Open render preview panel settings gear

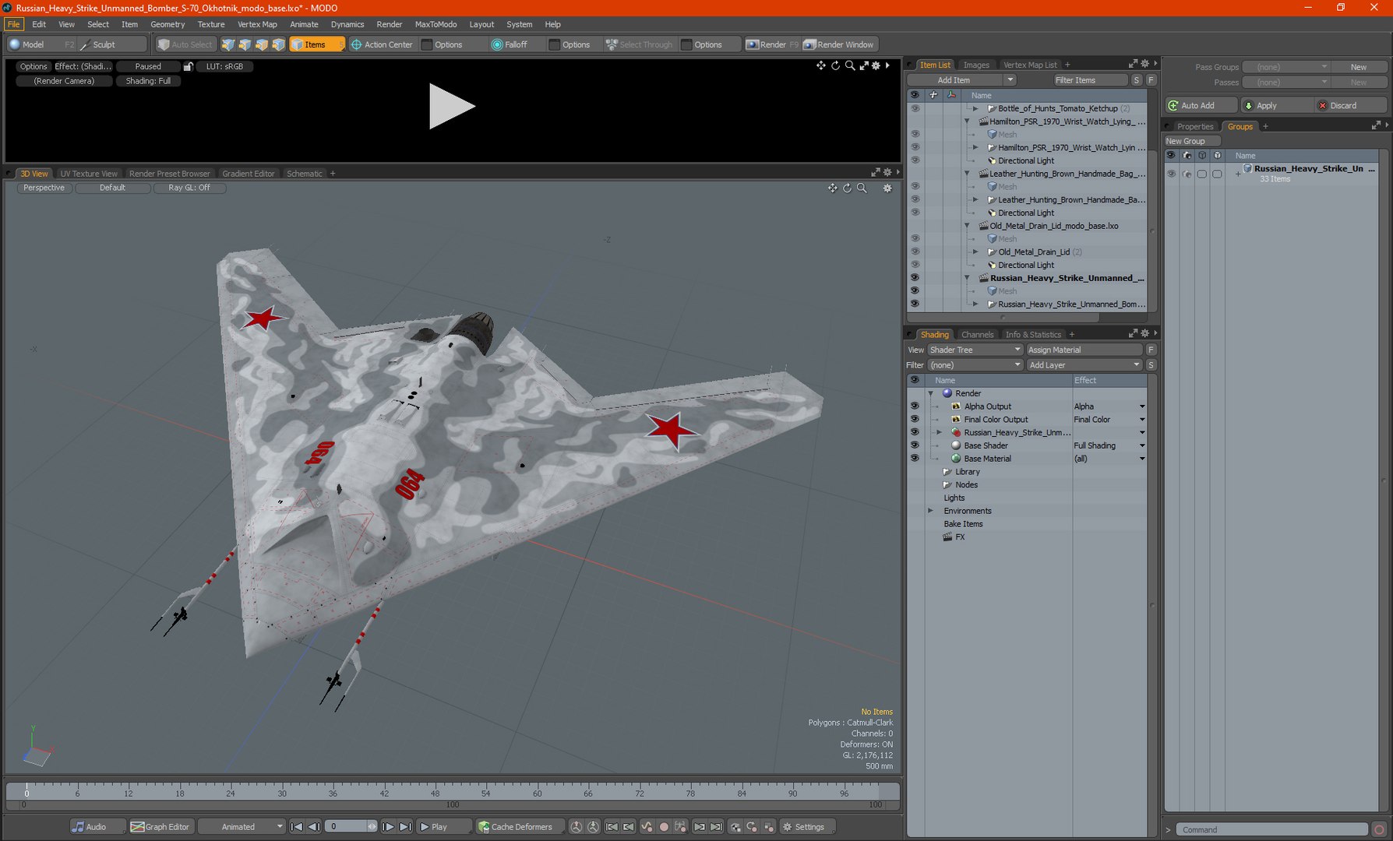click(876, 65)
